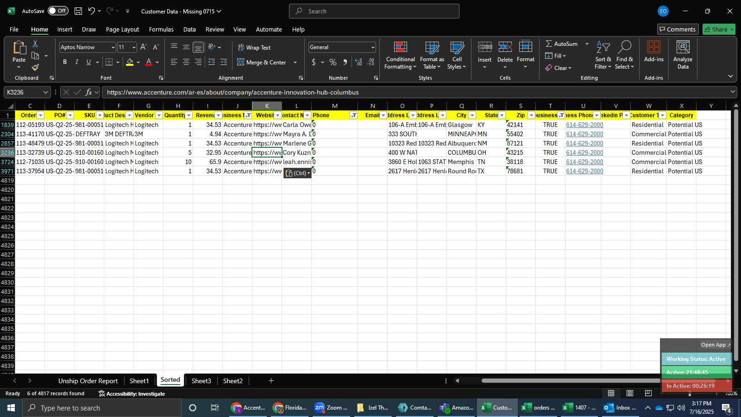Viewport: 741px width, 417px height.
Task: Click the Center horizontal align icon
Action: coord(186,62)
